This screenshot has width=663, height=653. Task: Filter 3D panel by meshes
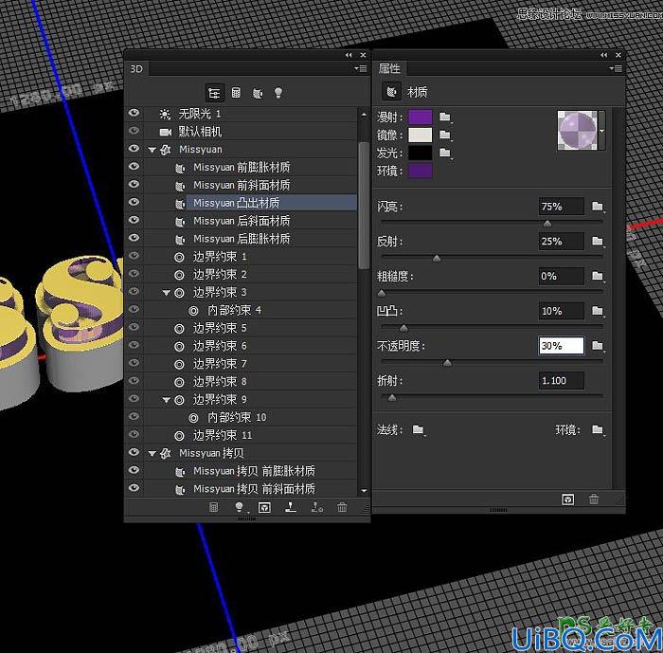pos(236,93)
